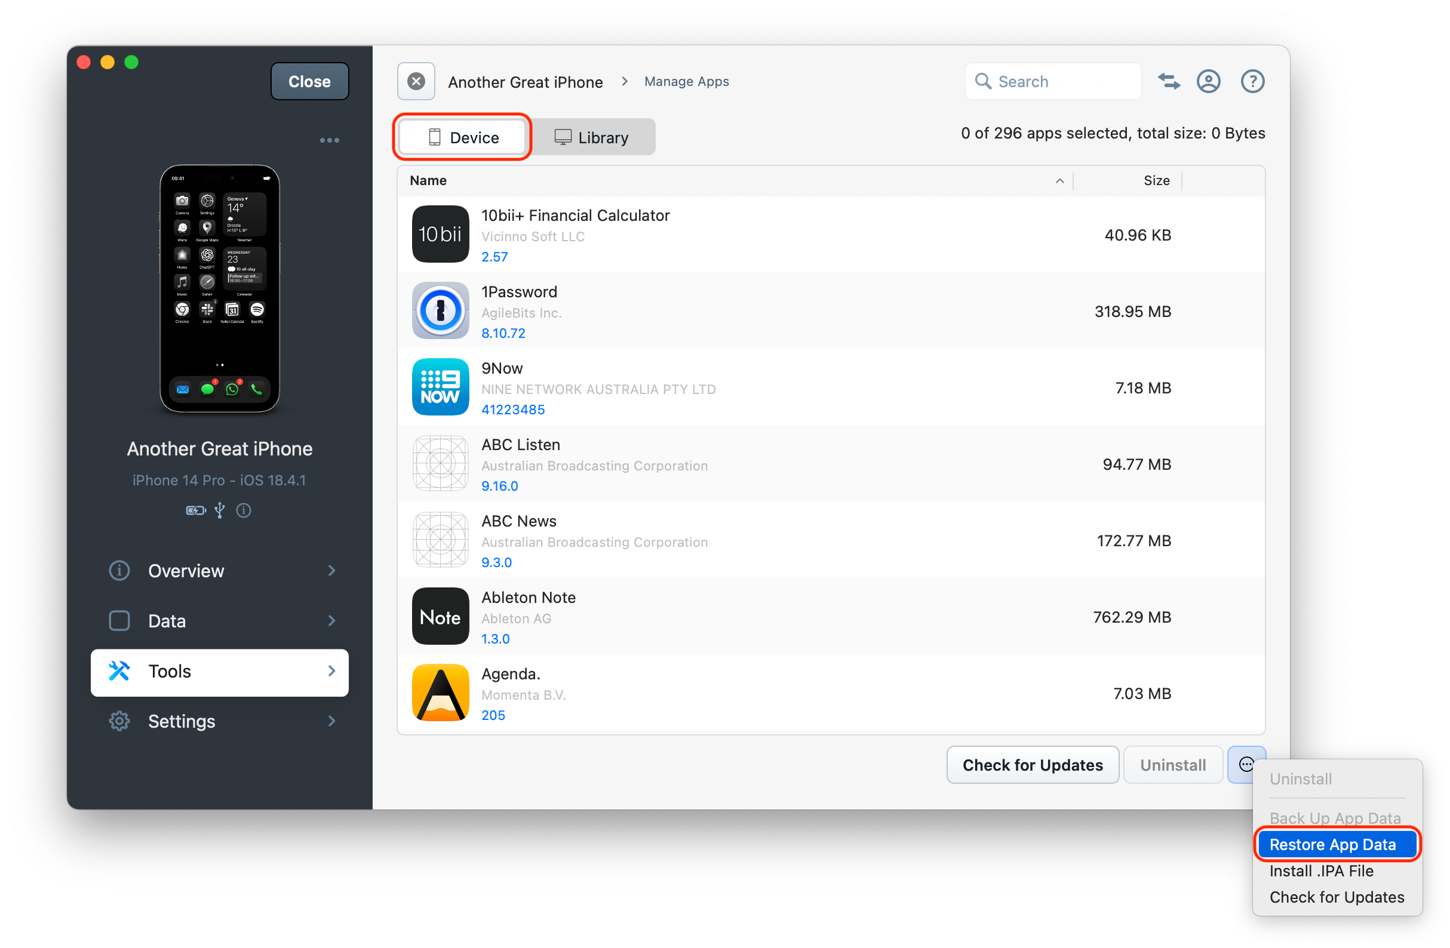Open the help question mark icon
Image resolution: width=1450 pixels, height=948 pixels.
pyautogui.click(x=1252, y=81)
